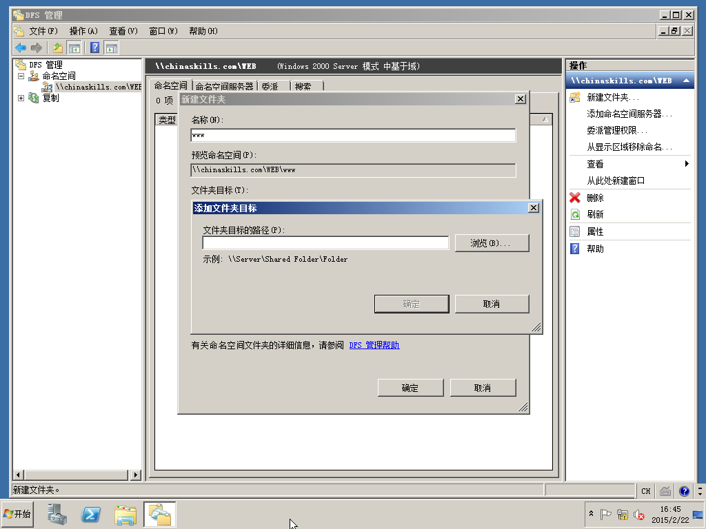The width and height of the screenshot is (706, 529).
Task: Open Server Manager from the taskbar
Action: 57,514
